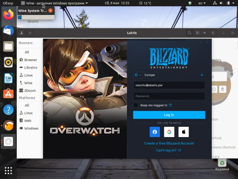Click the terminal icon in Lutris panel
This screenshot has height=179, width=238.
[x=214, y=89]
